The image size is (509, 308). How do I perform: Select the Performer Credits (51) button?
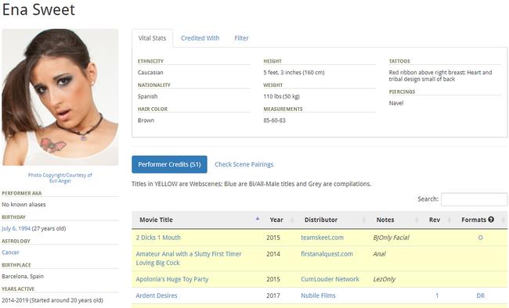click(169, 164)
